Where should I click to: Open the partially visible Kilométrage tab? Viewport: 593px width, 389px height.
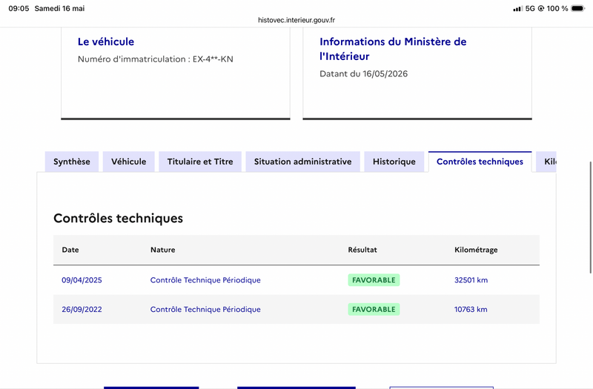tap(546, 162)
